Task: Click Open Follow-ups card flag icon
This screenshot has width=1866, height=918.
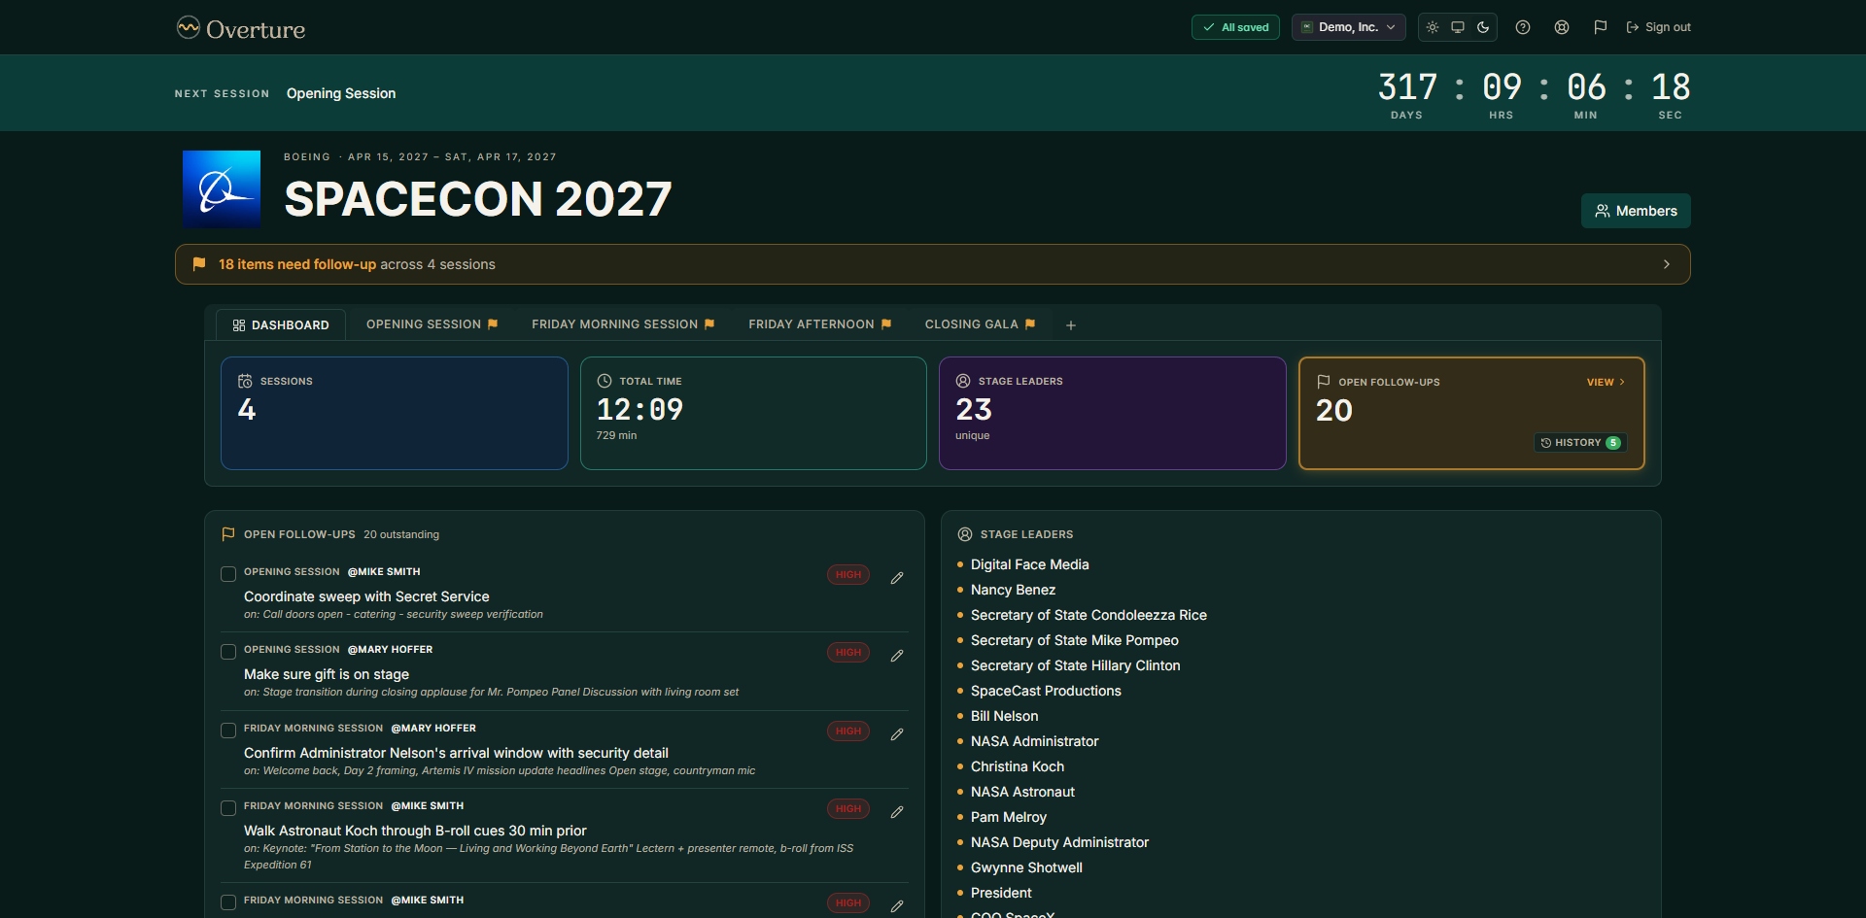Action: click(x=1323, y=382)
